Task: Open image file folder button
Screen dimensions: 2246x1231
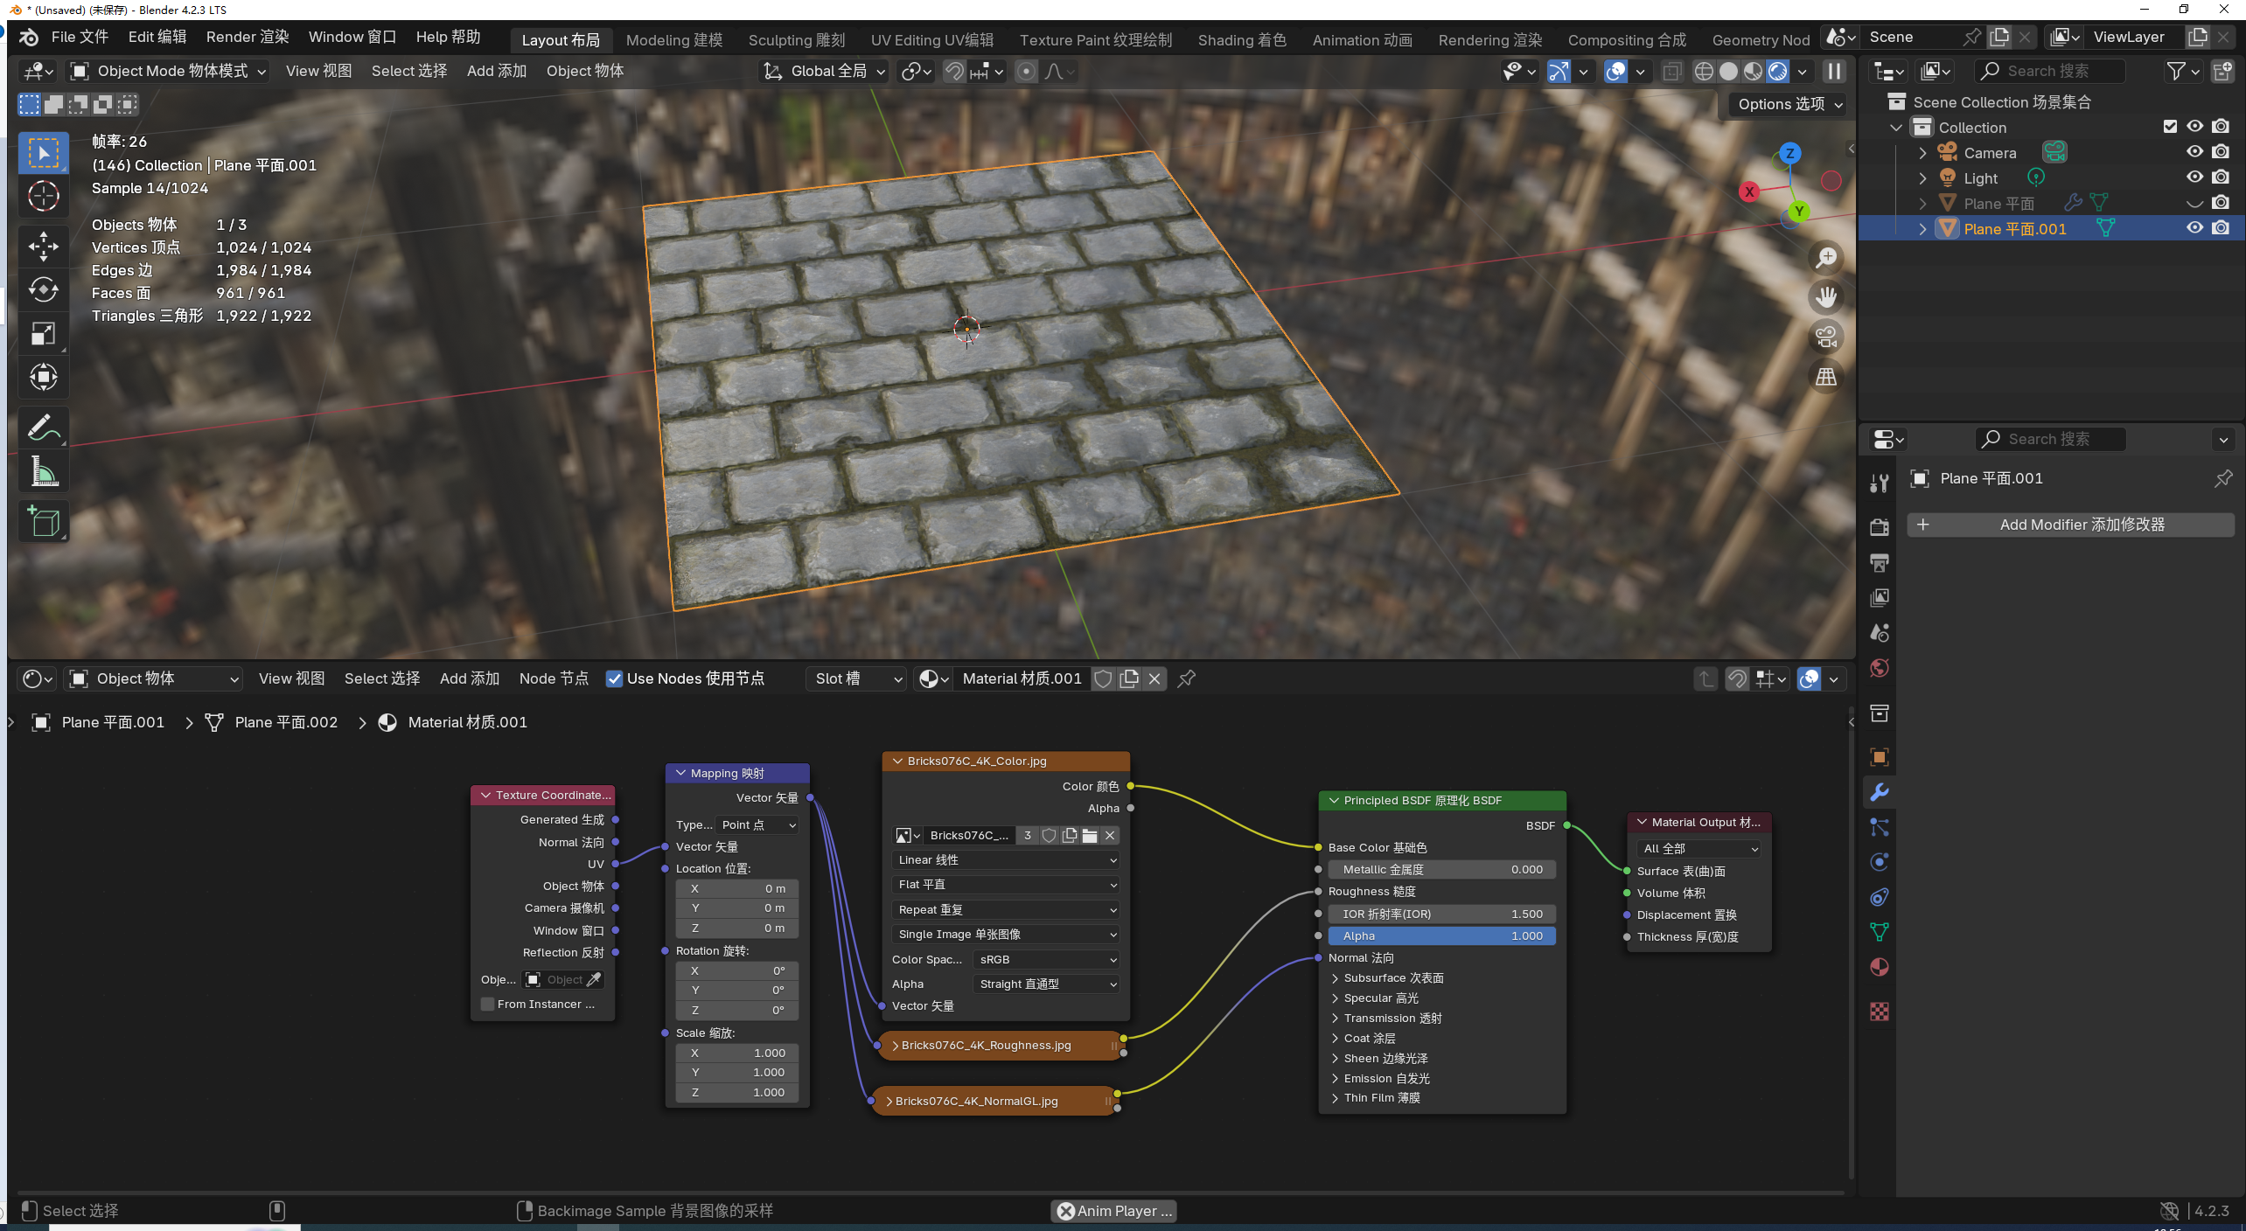Action: click(x=1090, y=835)
